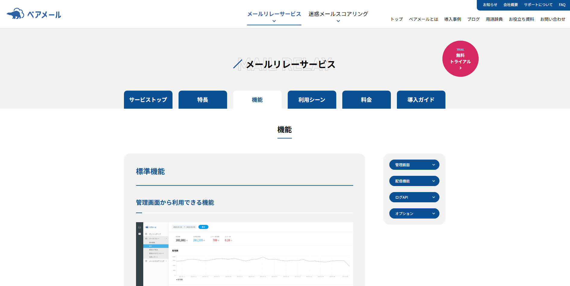Go to the トップ page
Image resolution: width=570 pixels, height=286 pixels.
[x=397, y=19]
